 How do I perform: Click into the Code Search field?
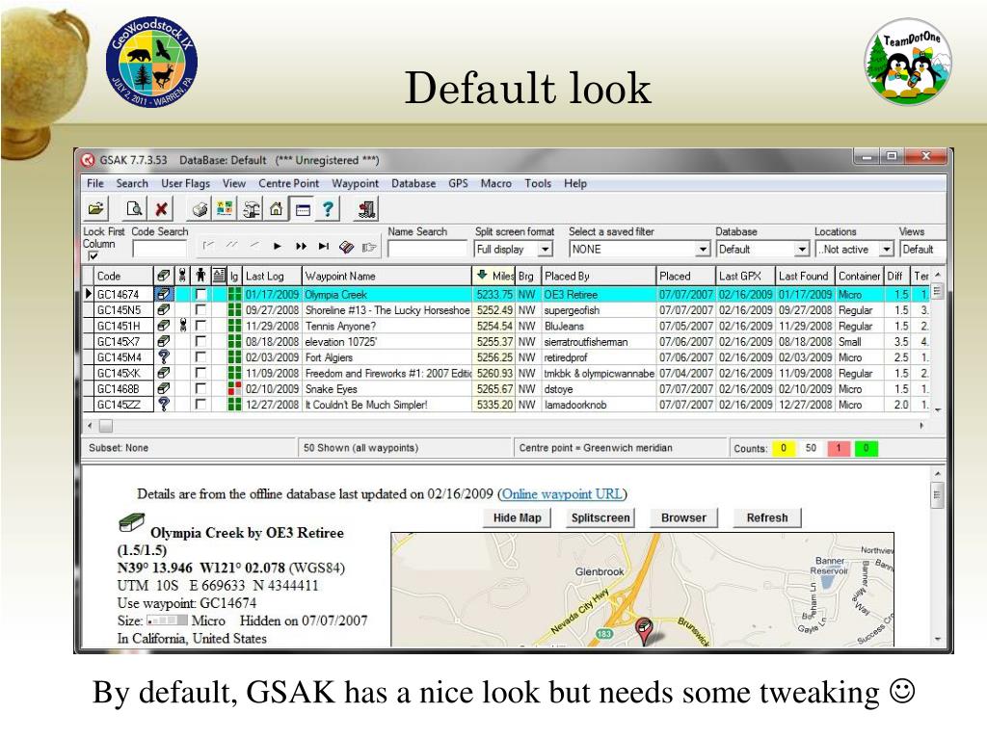point(160,250)
